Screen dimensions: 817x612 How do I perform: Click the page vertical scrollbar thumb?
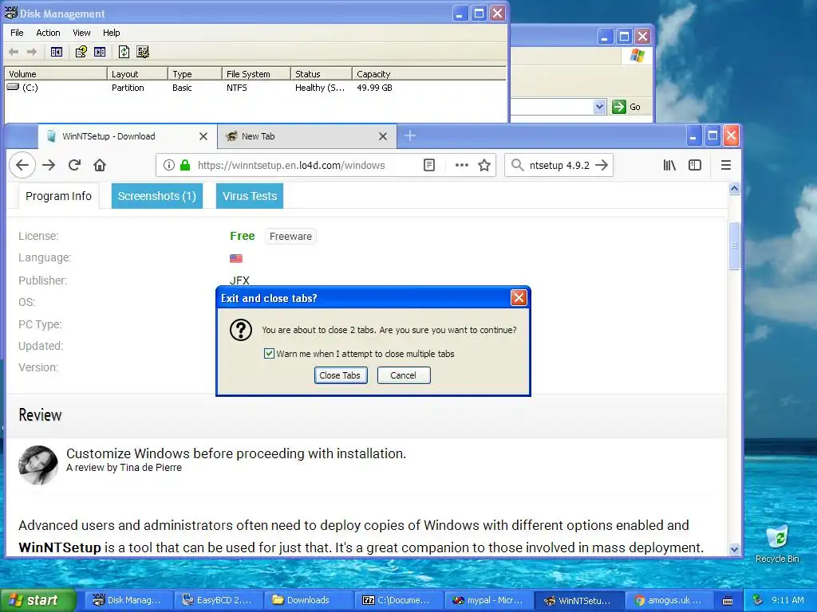point(734,245)
